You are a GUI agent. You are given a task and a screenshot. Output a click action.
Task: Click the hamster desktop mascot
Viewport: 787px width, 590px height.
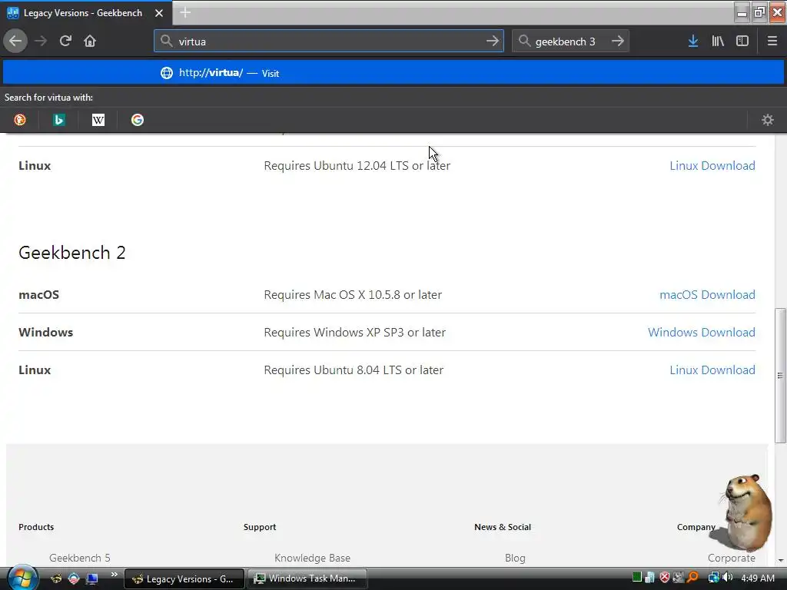[x=744, y=512]
